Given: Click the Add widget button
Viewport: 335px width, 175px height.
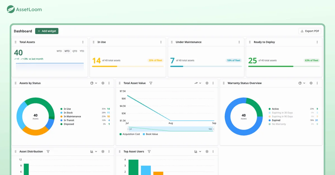Looking at the screenshot, I should point(47,31).
